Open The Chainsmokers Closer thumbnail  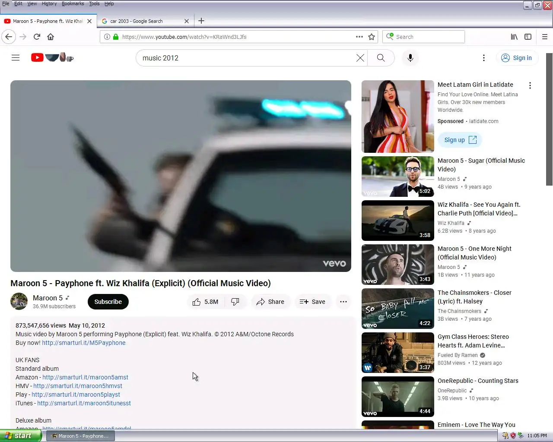[x=398, y=309]
